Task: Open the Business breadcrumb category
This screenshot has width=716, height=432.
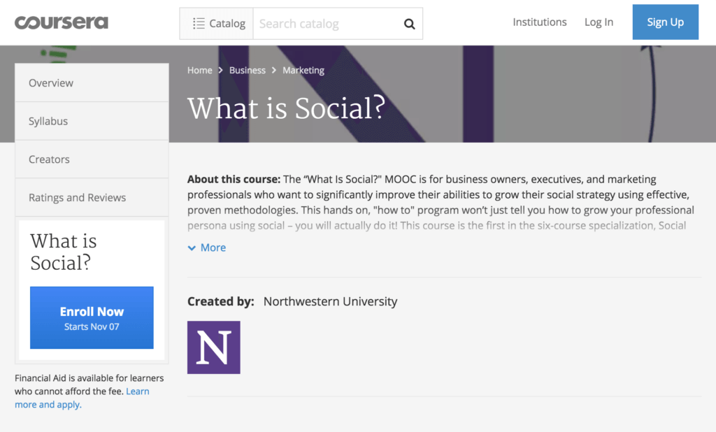Action: pos(248,71)
